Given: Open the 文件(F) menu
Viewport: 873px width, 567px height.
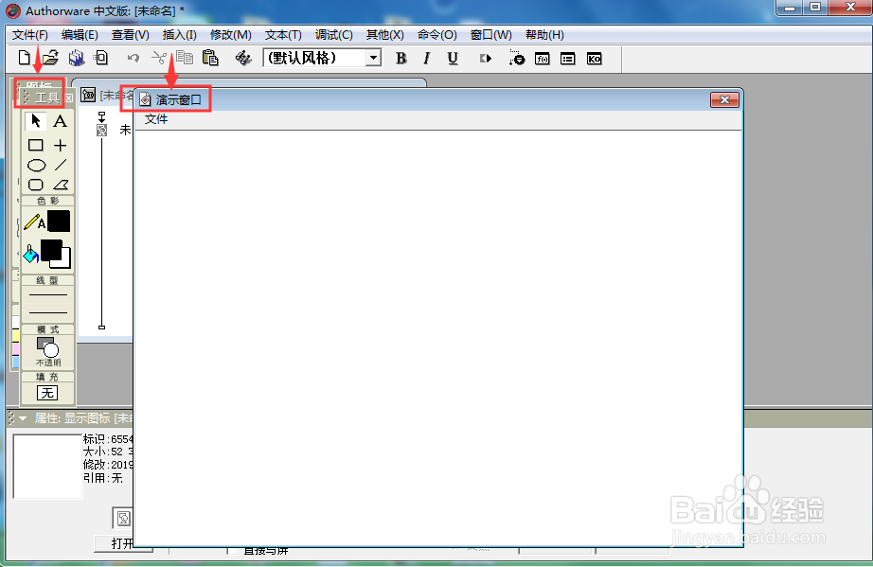Looking at the screenshot, I should pos(30,34).
